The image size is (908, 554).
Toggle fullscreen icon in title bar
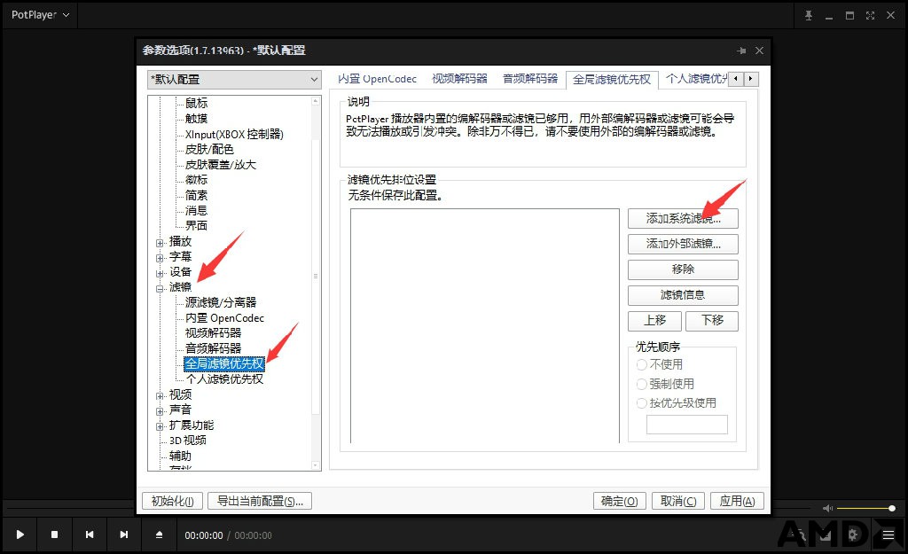(x=870, y=16)
